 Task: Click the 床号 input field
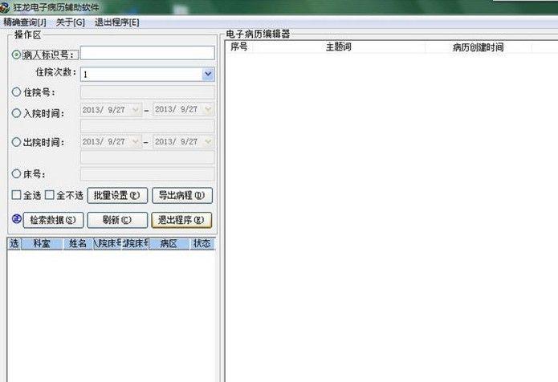pos(148,174)
